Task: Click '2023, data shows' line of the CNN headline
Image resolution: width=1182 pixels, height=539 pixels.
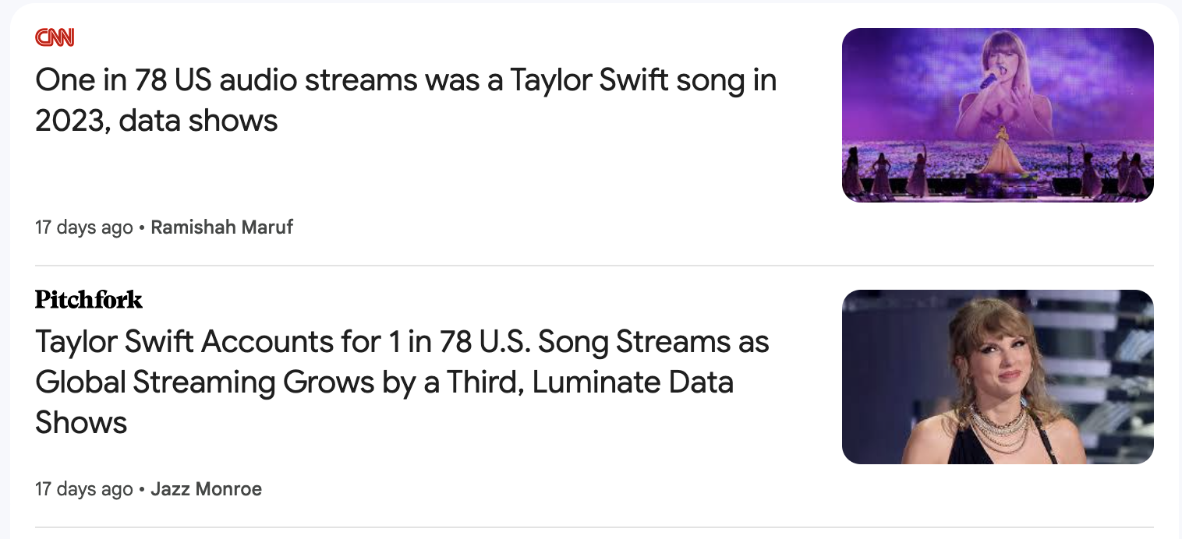Action: pyautogui.click(x=156, y=121)
